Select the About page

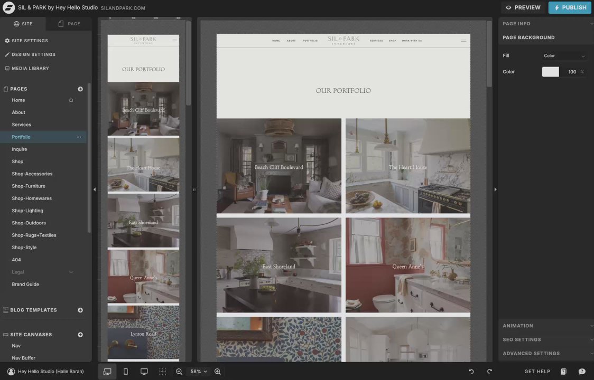pyautogui.click(x=18, y=112)
